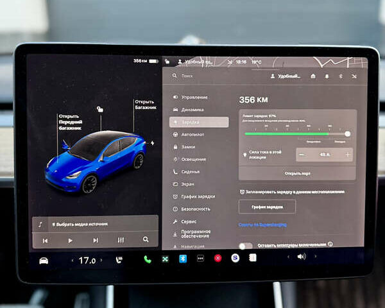This screenshot has height=308, width=385.
Task: Open the three-dots app launcher
Action: [200, 259]
